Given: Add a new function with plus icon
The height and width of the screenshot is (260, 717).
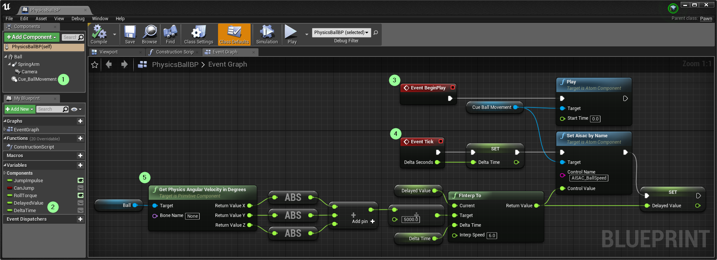Looking at the screenshot, I should pos(80,138).
